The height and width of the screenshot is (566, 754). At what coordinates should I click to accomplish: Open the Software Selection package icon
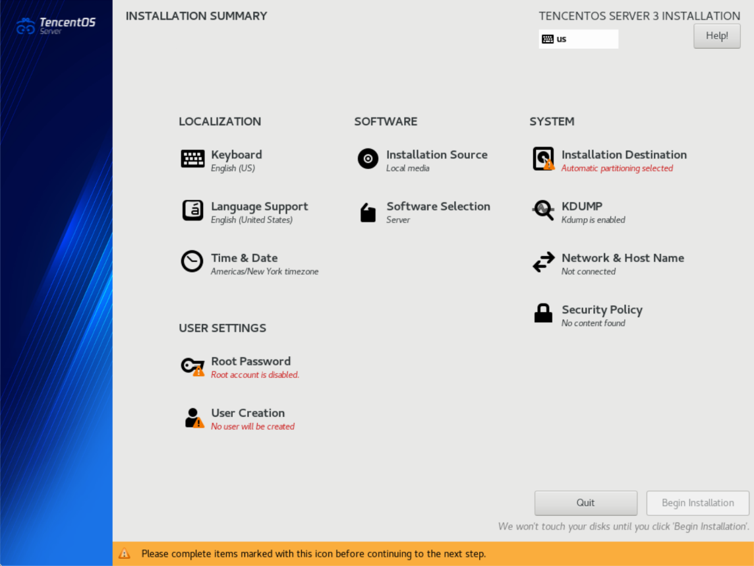(368, 212)
